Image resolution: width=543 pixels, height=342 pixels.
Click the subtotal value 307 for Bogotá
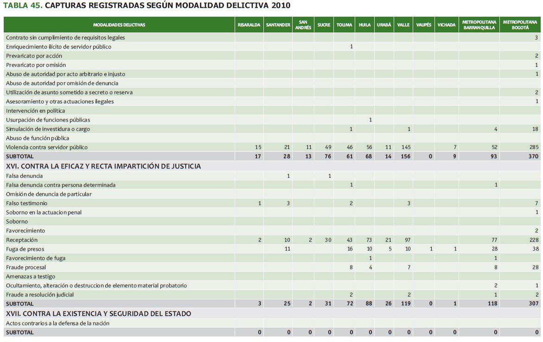(x=533, y=303)
